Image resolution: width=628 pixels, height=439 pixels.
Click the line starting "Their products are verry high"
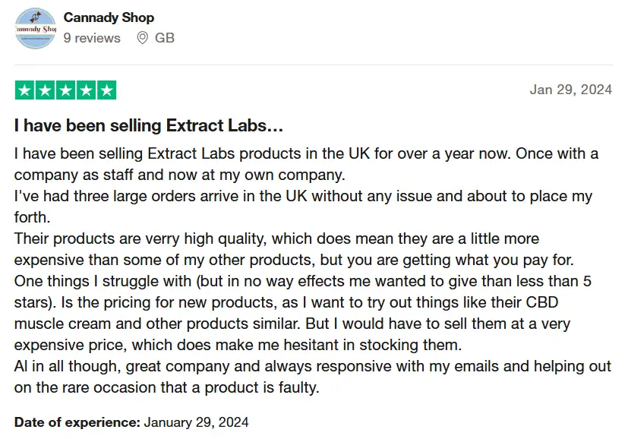(x=276, y=238)
